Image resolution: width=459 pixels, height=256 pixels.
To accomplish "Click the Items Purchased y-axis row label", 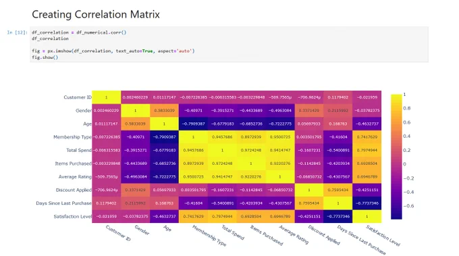I will click(73, 163).
